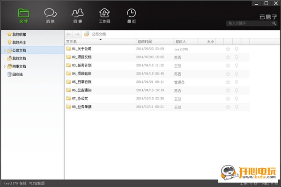The height and width of the screenshot is (187, 281).
Task: Follow 02_项目文档 with bulb icon
Action: click(x=237, y=57)
